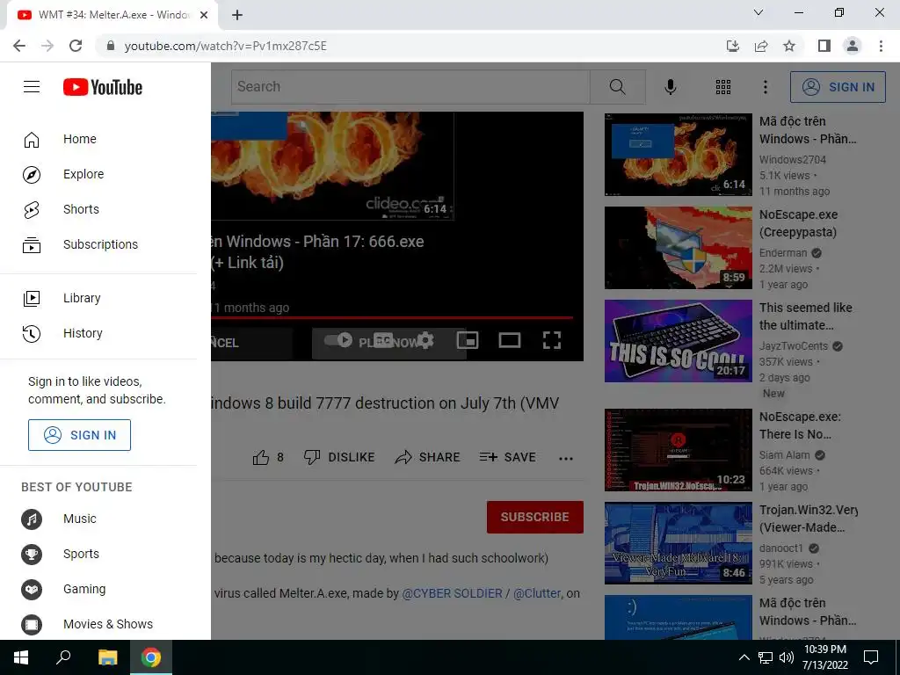Expand the tab search chevron

tap(758, 12)
